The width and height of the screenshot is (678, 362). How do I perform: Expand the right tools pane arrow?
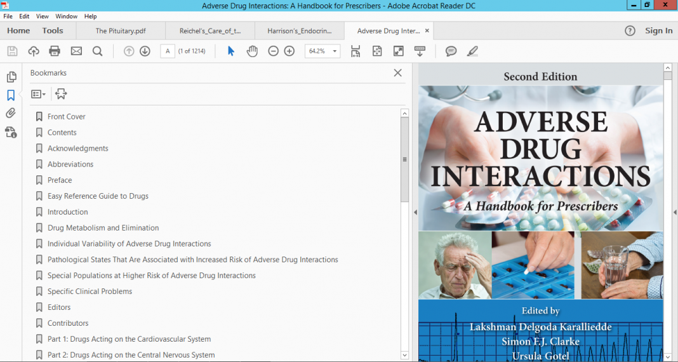coord(675,212)
